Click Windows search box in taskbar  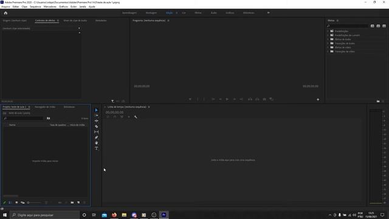[x=44, y=215]
